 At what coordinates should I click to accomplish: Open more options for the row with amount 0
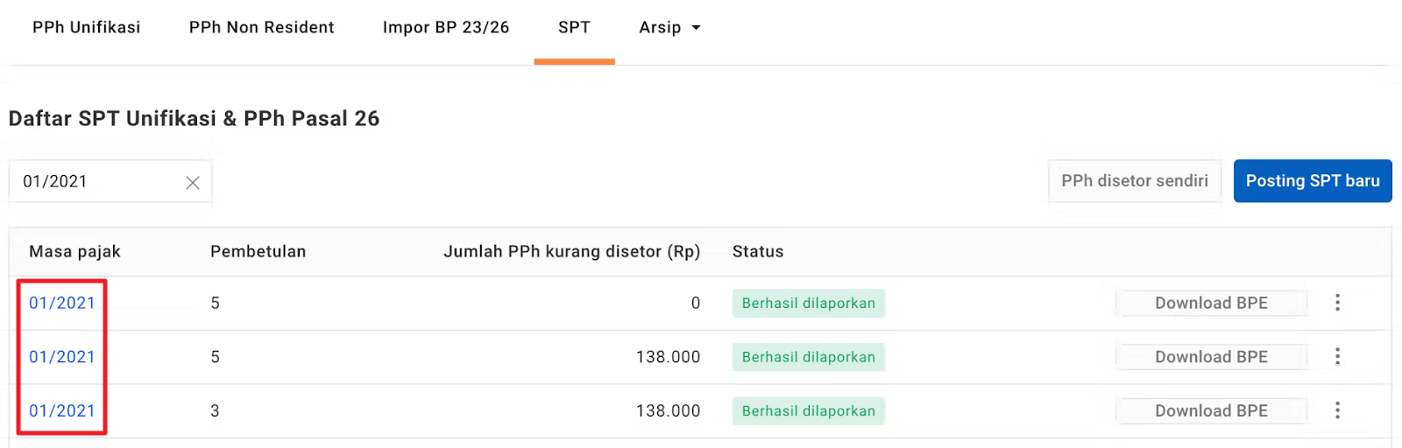click(1337, 303)
